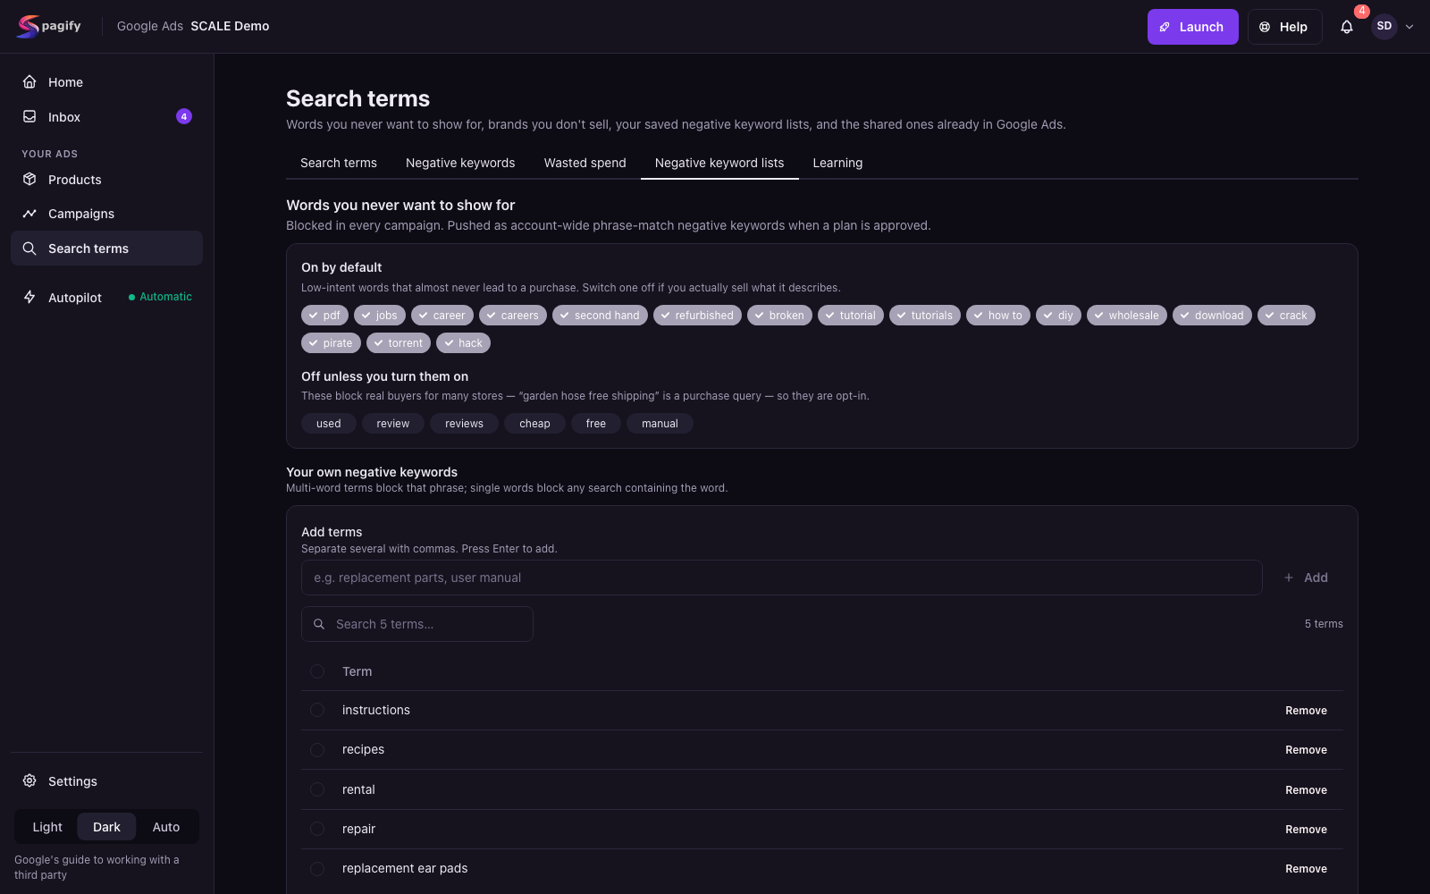This screenshot has height=894, width=1430.
Task: Click the Search 5 terms field
Action: click(417, 624)
